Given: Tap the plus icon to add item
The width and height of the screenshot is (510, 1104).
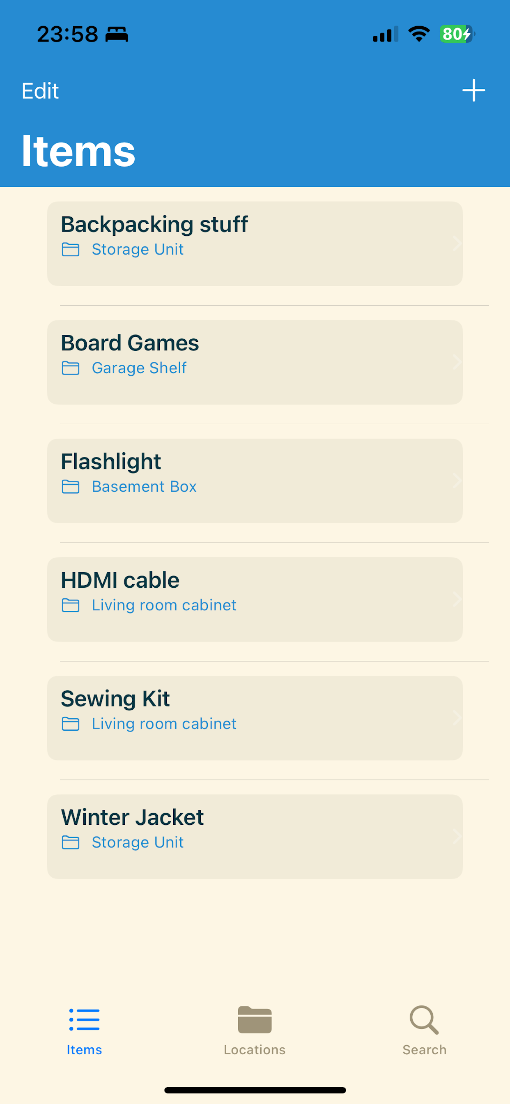Looking at the screenshot, I should 473,90.
